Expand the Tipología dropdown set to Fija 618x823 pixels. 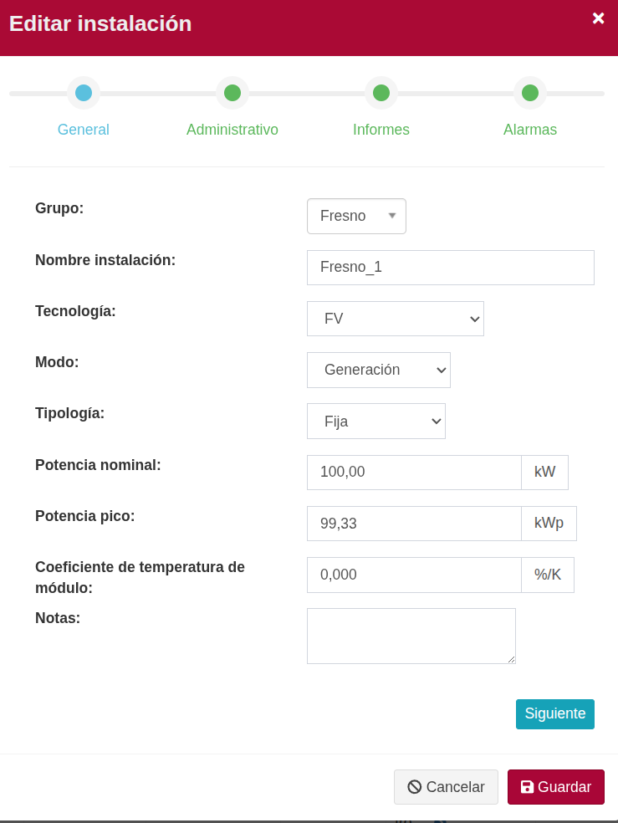click(x=375, y=421)
